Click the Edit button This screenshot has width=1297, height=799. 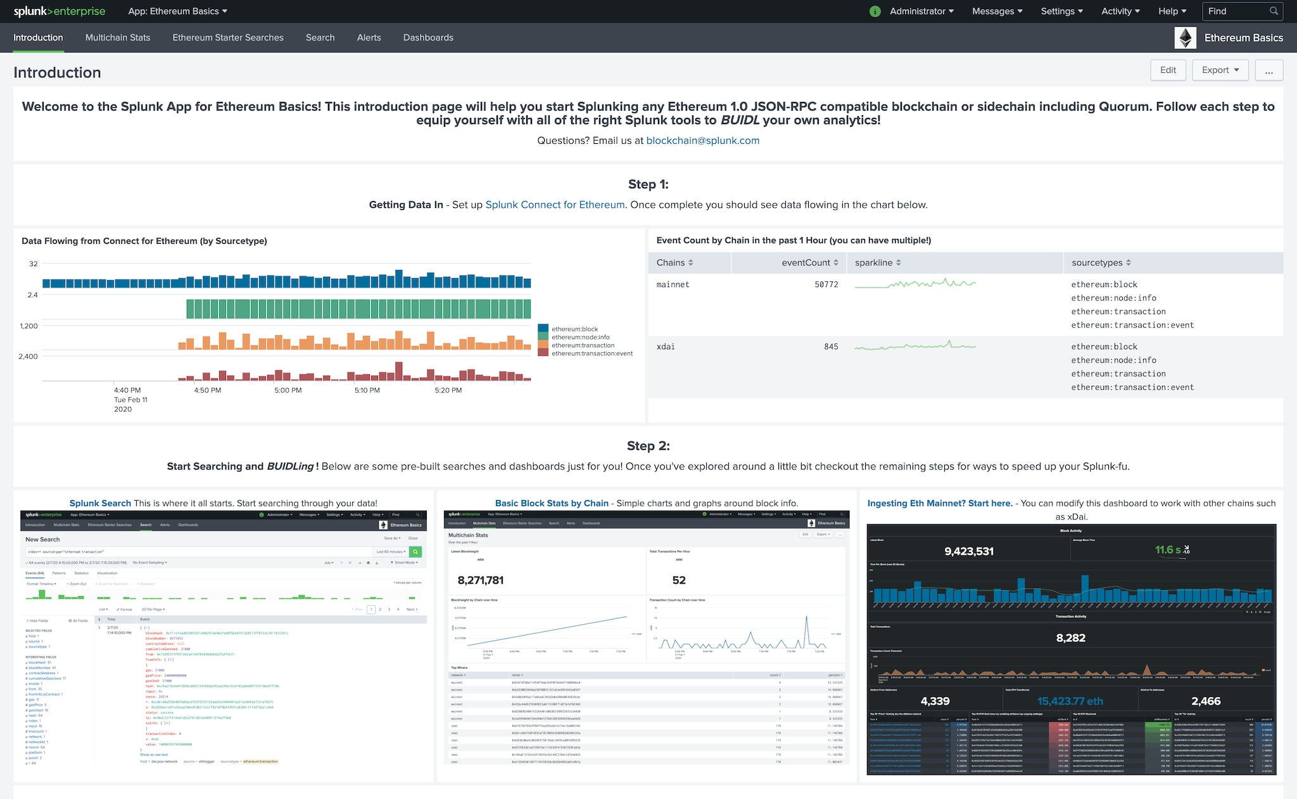click(x=1168, y=70)
